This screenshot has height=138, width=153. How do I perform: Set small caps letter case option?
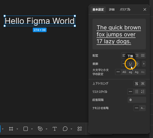pos(143,72)
